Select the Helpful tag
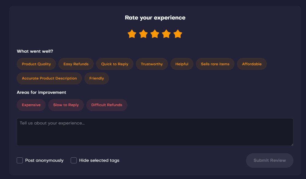The height and width of the screenshot is (179, 306). [x=182, y=64]
